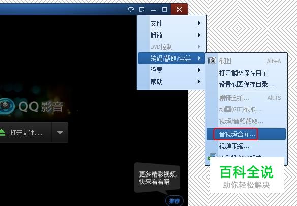Select 视频/音频截取... entry
The image size is (297, 206).
[x=246, y=121]
